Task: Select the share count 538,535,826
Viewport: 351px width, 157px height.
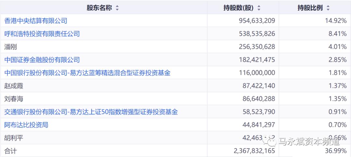Action: (257, 34)
